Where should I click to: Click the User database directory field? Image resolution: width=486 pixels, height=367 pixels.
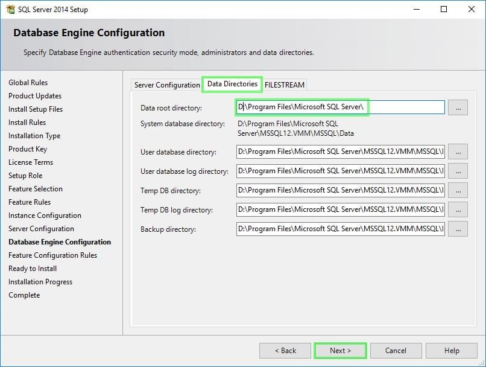coord(340,152)
